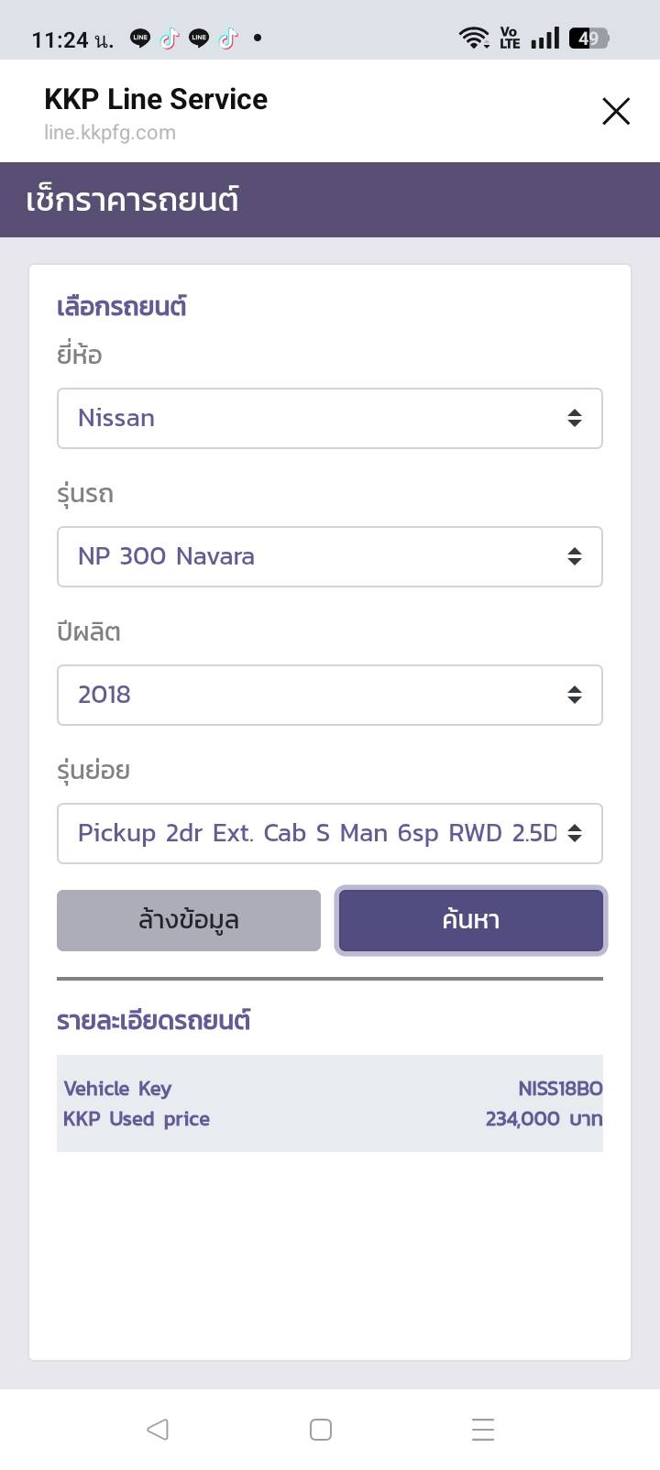Tap the second LINE notification icon
660x1470 pixels.
click(199, 38)
